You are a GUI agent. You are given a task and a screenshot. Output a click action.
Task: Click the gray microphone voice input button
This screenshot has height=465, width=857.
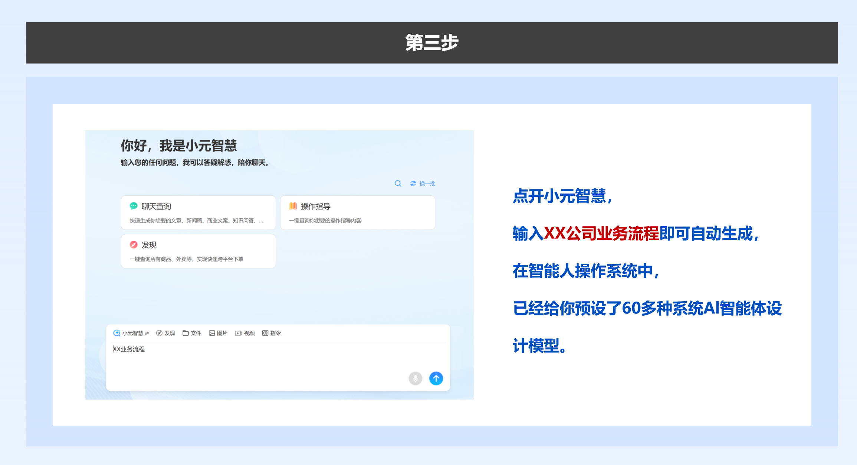click(415, 378)
